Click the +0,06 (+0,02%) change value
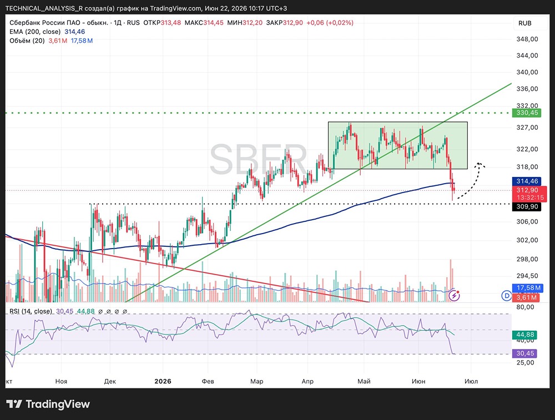Viewport: 555px width, 420px height. click(330, 23)
